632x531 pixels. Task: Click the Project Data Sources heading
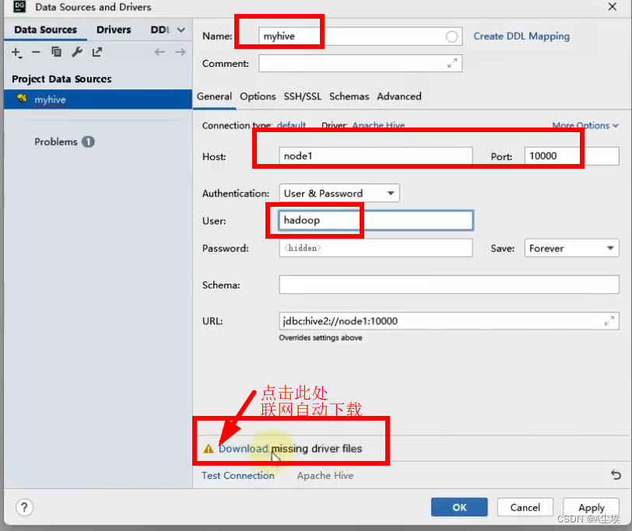(61, 79)
